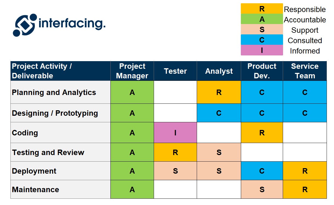The height and width of the screenshot is (205, 334).
Task: Click the peach Support legend swatch
Action: [262, 29]
